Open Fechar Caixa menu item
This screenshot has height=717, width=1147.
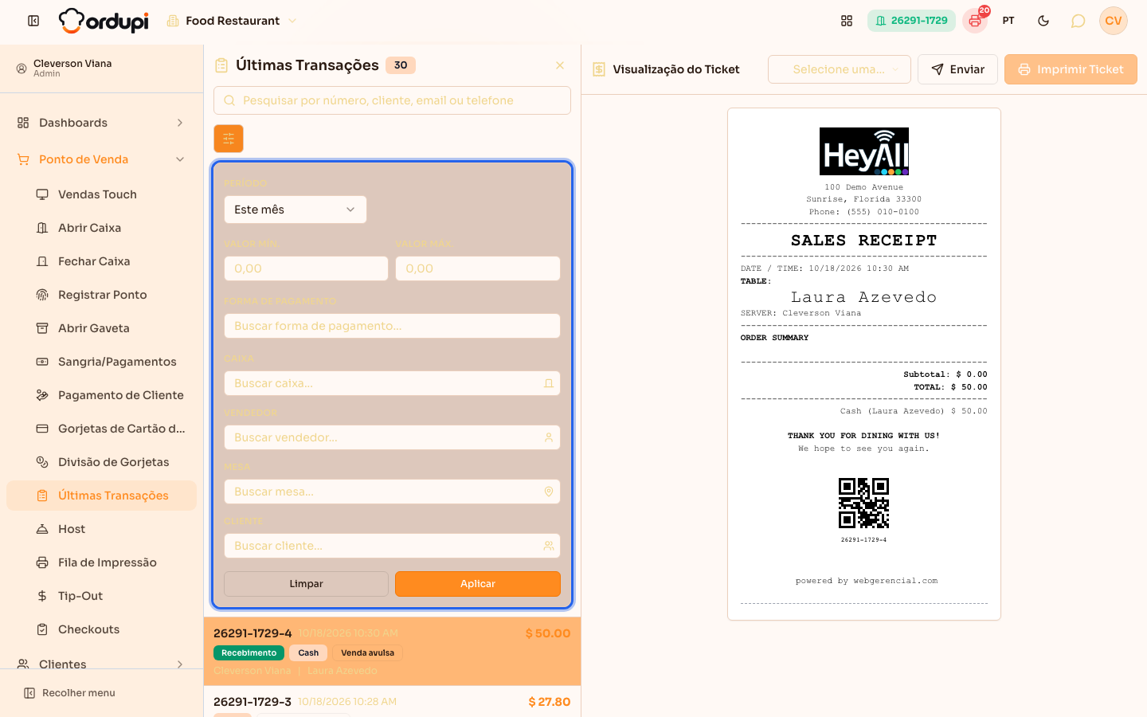point(101,261)
